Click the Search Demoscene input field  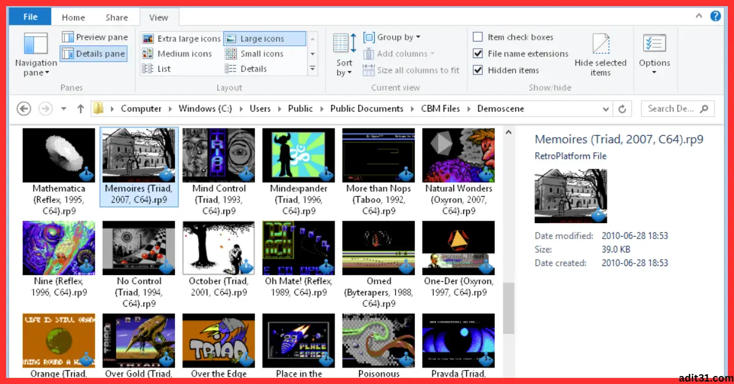coord(677,109)
